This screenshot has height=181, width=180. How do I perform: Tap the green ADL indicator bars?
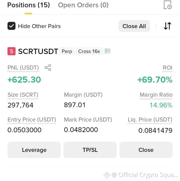[107, 51]
